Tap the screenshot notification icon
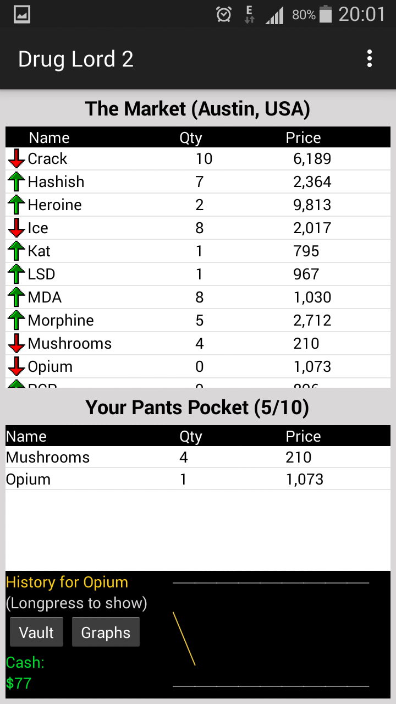The height and width of the screenshot is (704, 396). (21, 14)
